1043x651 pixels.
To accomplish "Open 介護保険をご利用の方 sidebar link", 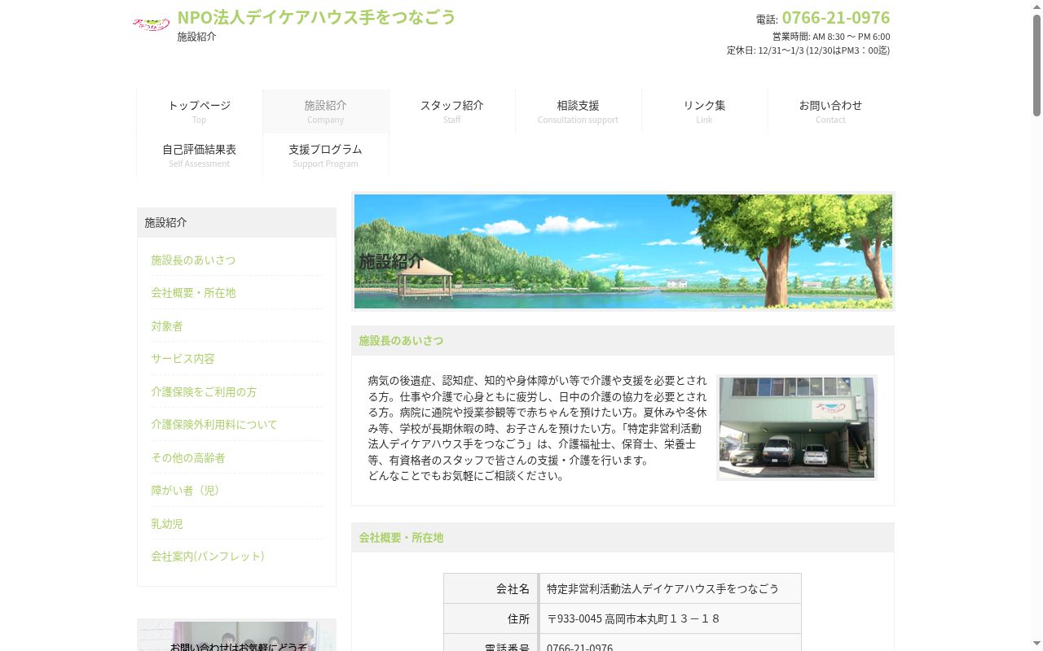I will [x=204, y=391].
